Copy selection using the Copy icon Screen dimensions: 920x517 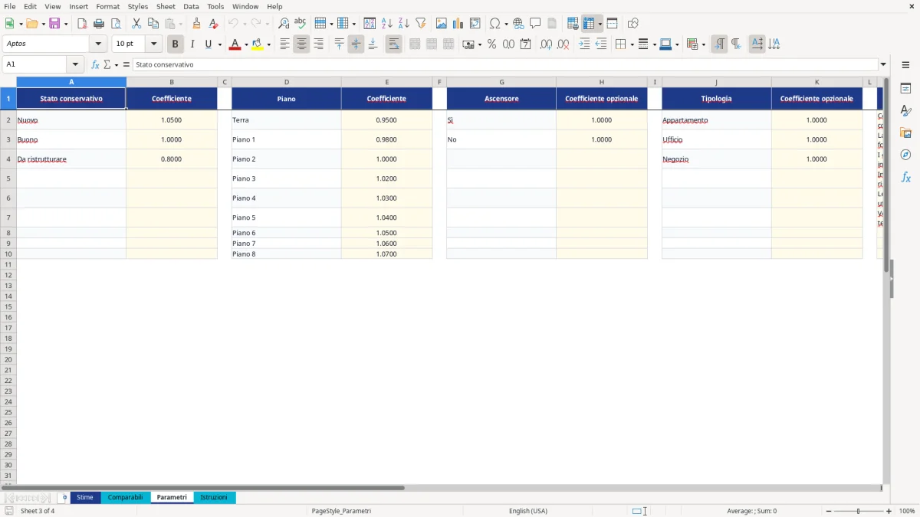click(153, 24)
